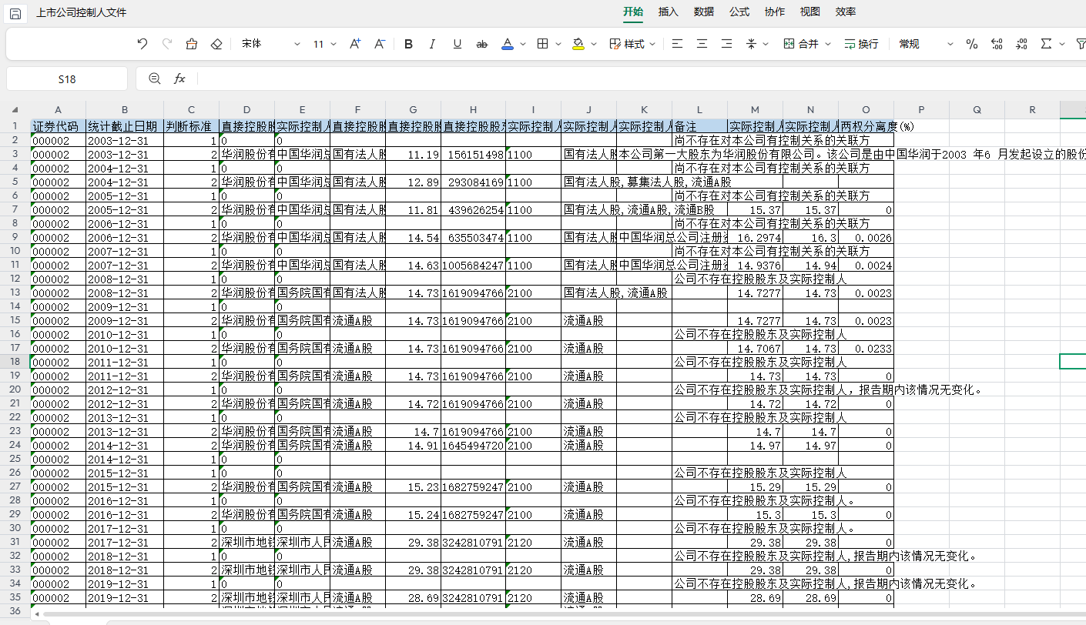Expand the vertical alignment dropdown arrow
Image resolution: width=1086 pixels, height=625 pixels.
(766, 44)
